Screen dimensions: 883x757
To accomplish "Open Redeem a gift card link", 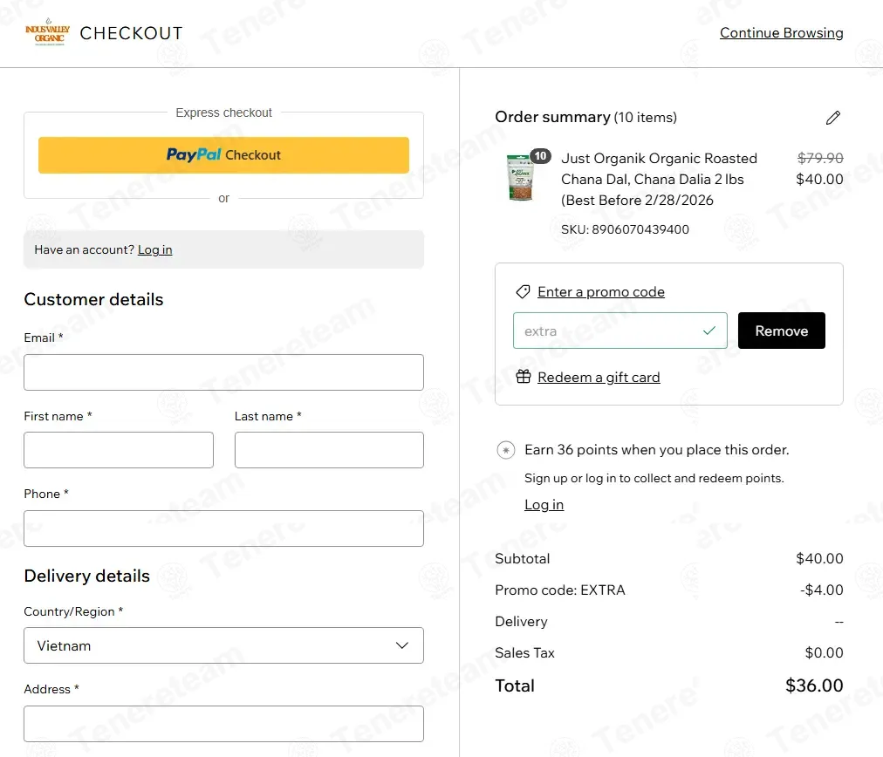I will [599, 377].
